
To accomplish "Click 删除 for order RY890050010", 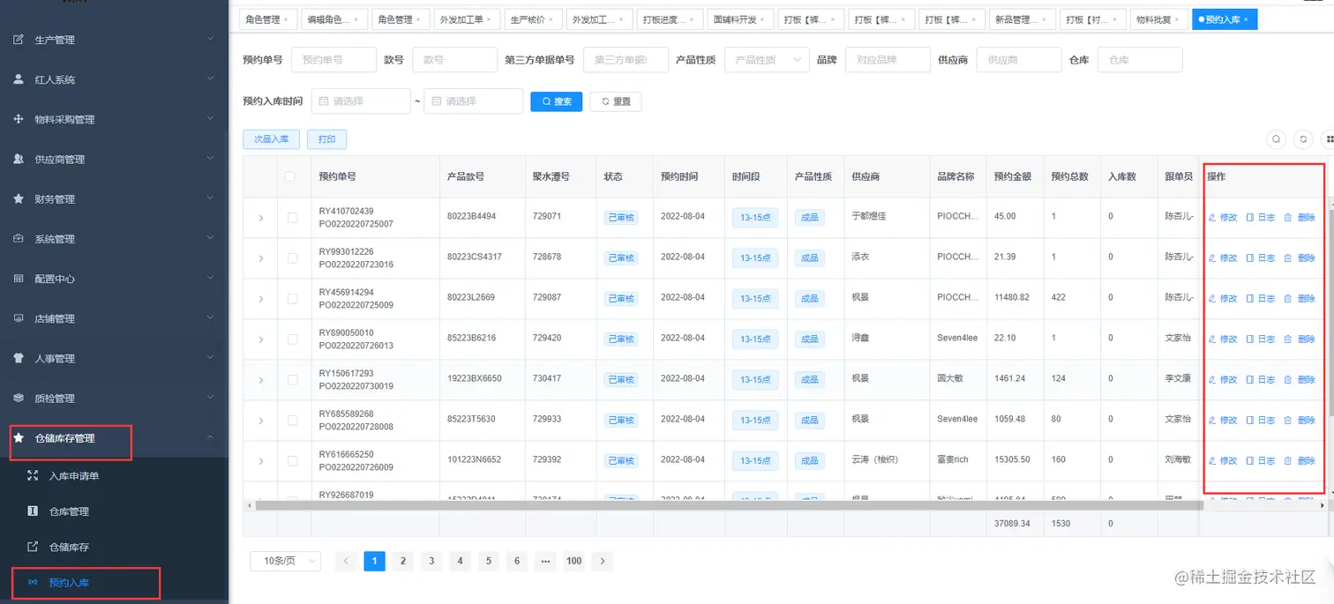I will click(x=1300, y=339).
